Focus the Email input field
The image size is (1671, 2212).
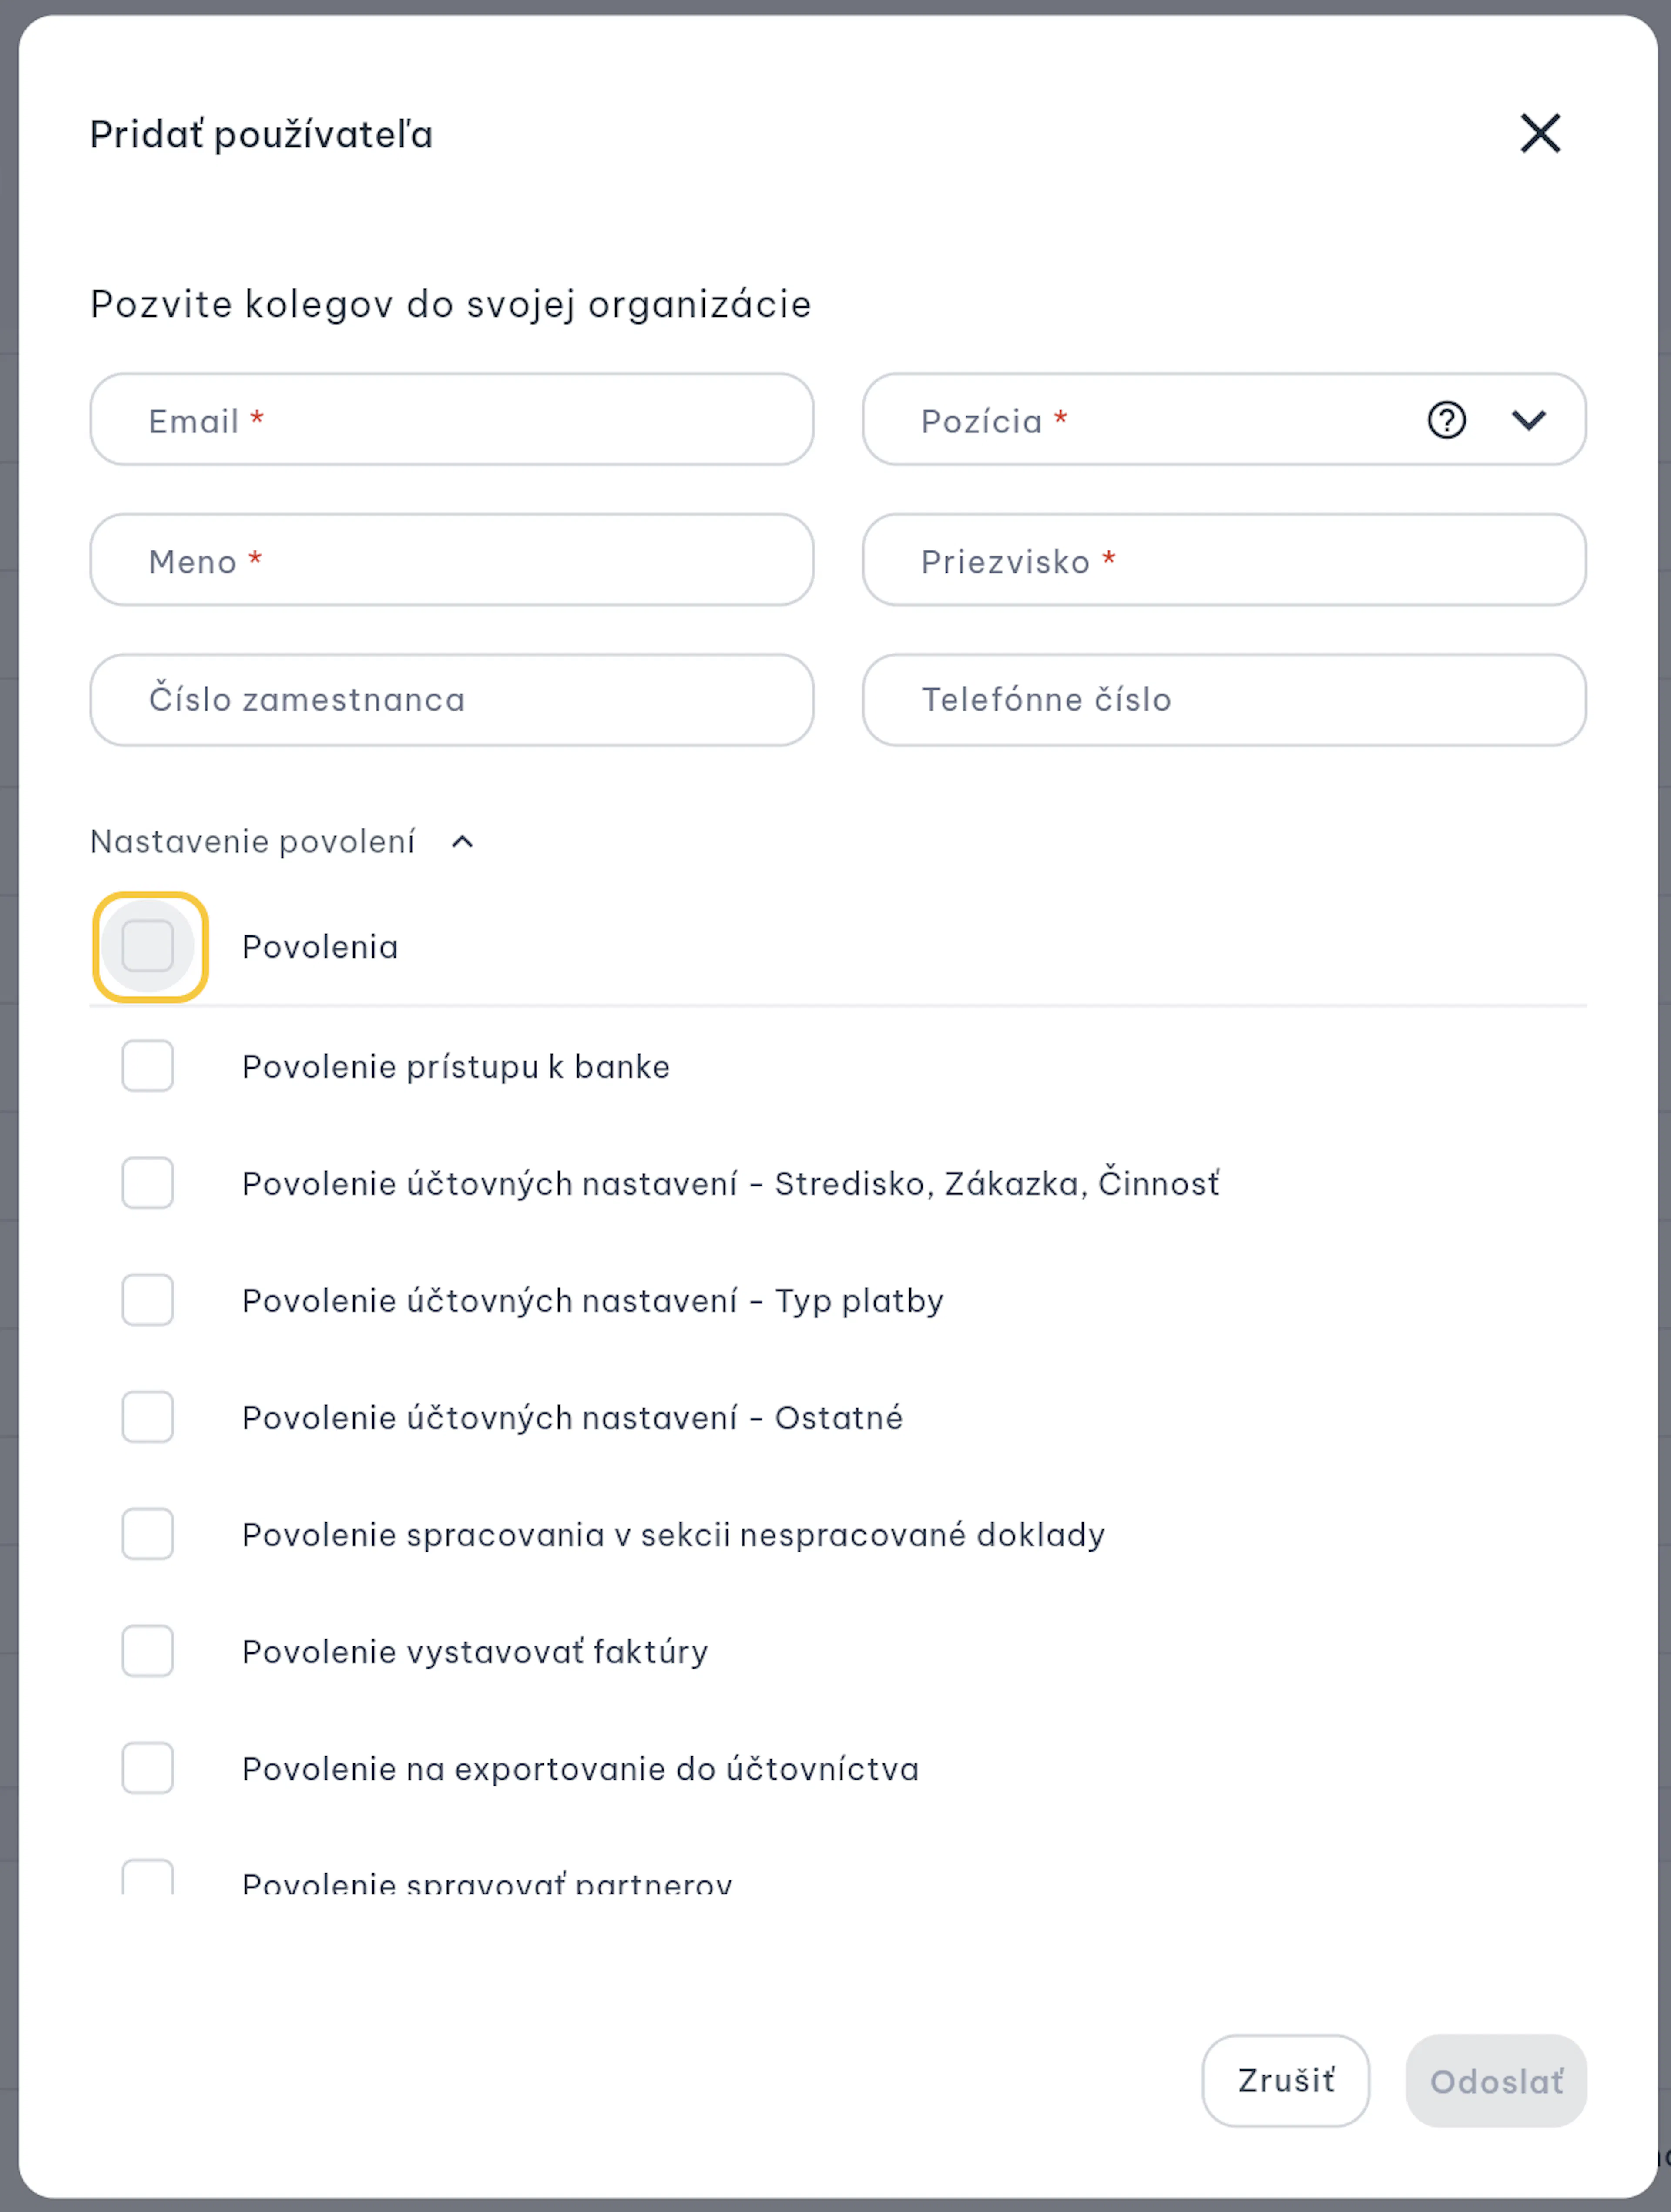coord(452,420)
